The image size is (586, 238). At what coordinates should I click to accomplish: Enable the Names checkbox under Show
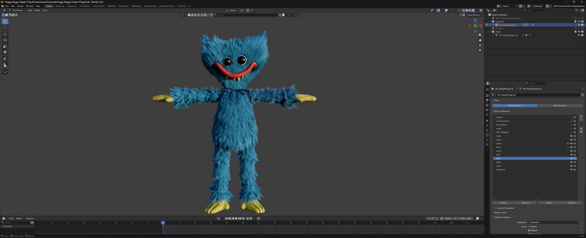[529, 227]
